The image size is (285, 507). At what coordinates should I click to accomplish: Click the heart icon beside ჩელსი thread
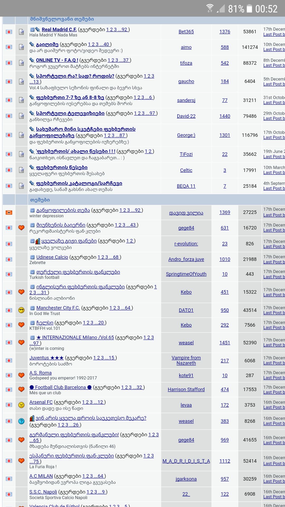pyautogui.click(x=21, y=325)
